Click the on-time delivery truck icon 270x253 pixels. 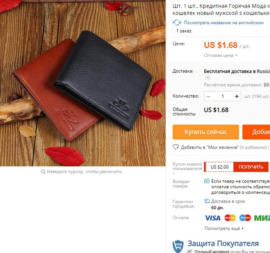coord(207,201)
